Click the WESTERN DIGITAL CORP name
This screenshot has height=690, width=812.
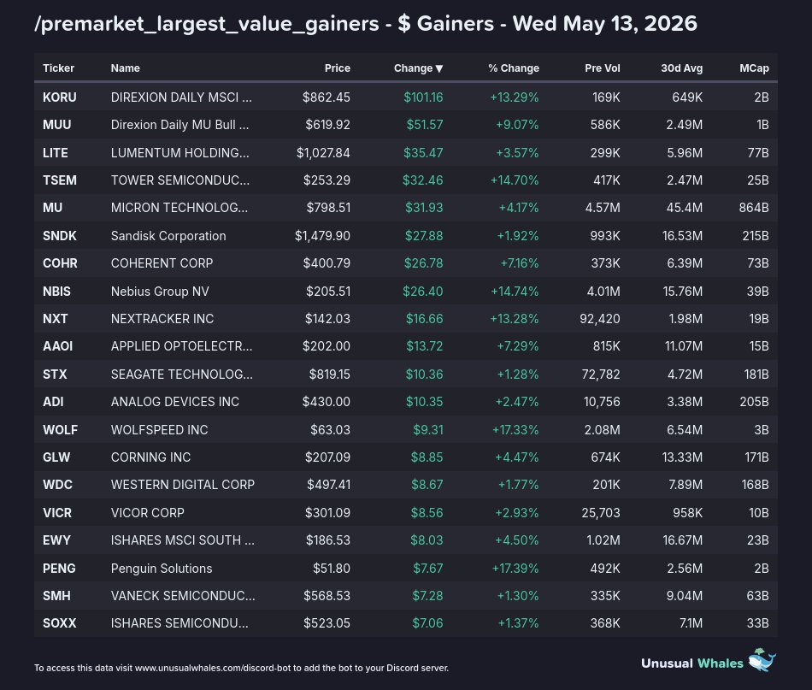183,485
